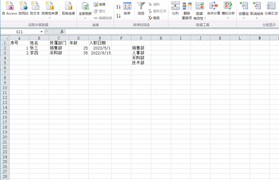Click the 连接 connections button
Screen dimensions: 279x180
[x=99, y=4]
